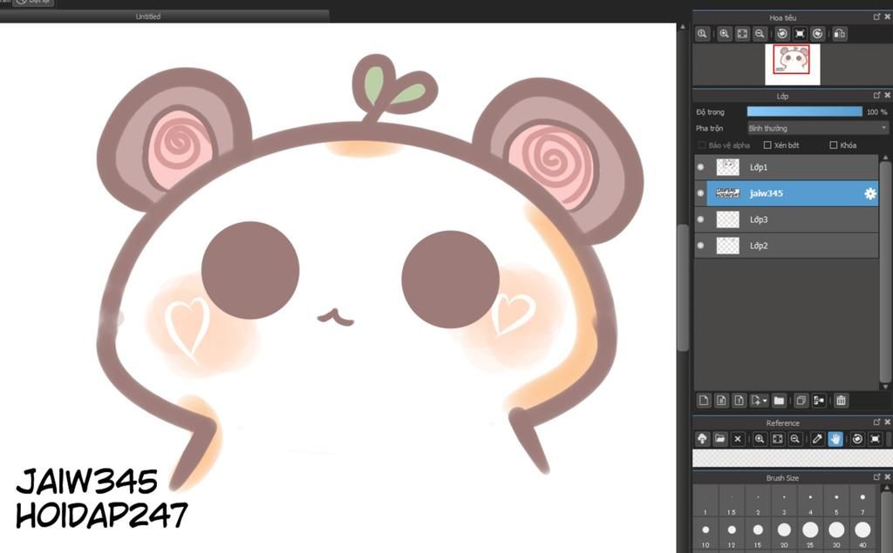Select the hand tool in Reference panel
This screenshot has height=553, width=893.
coord(835,439)
